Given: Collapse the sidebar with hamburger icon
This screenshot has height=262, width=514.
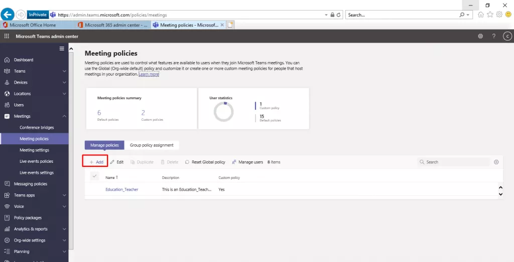Looking at the screenshot, I should [62, 48].
